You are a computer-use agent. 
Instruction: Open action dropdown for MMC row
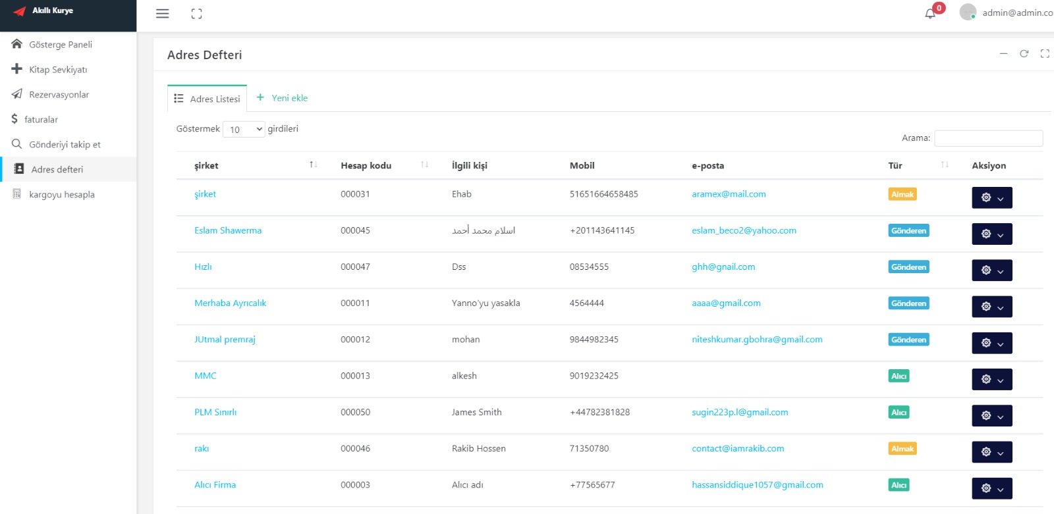pos(992,379)
